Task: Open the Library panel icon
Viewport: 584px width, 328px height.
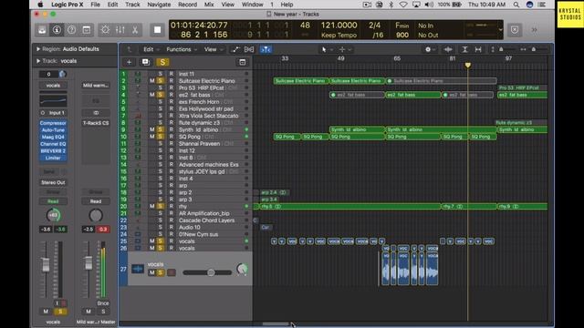Action: (x=42, y=30)
